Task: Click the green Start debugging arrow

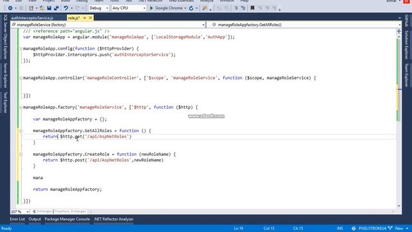Action: [151, 8]
